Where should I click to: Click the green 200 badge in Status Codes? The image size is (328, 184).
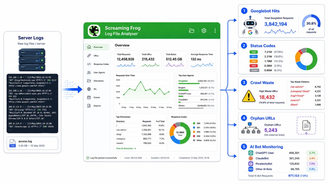click(253, 52)
